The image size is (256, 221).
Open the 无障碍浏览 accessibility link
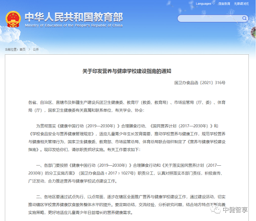[241, 4]
